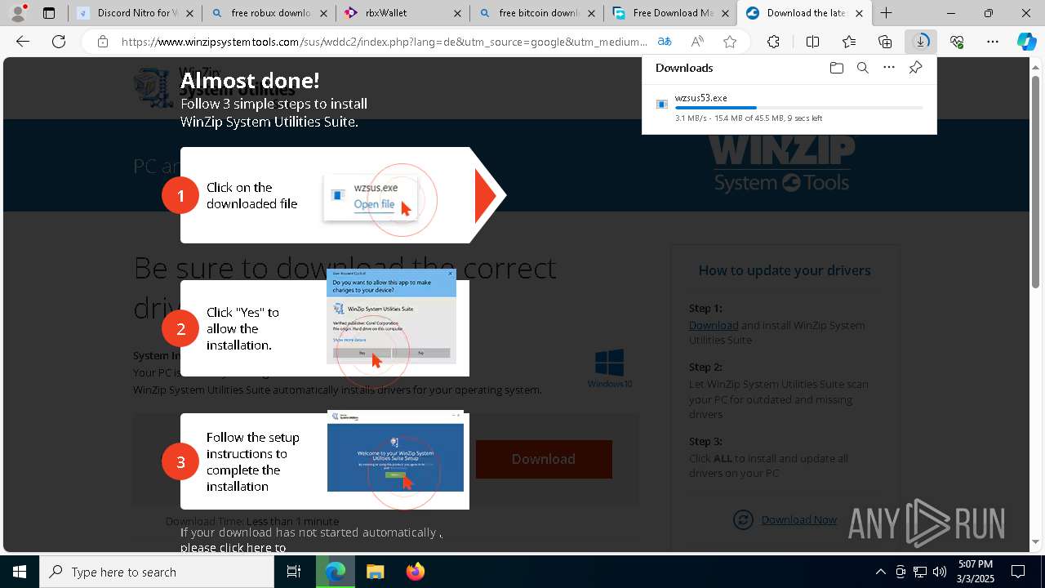Click the wzsus53.exe download progress bar
The width and height of the screenshot is (1045, 588).
click(x=798, y=108)
